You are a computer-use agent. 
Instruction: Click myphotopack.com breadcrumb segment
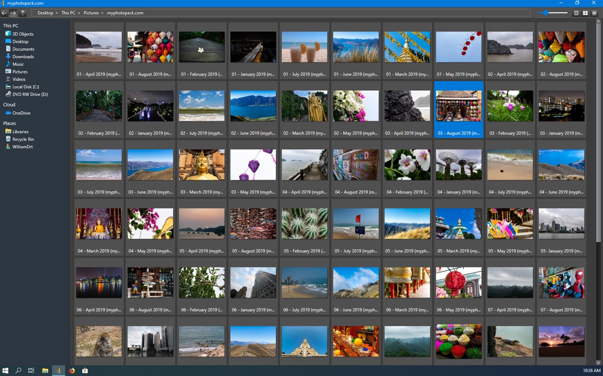[x=125, y=13]
